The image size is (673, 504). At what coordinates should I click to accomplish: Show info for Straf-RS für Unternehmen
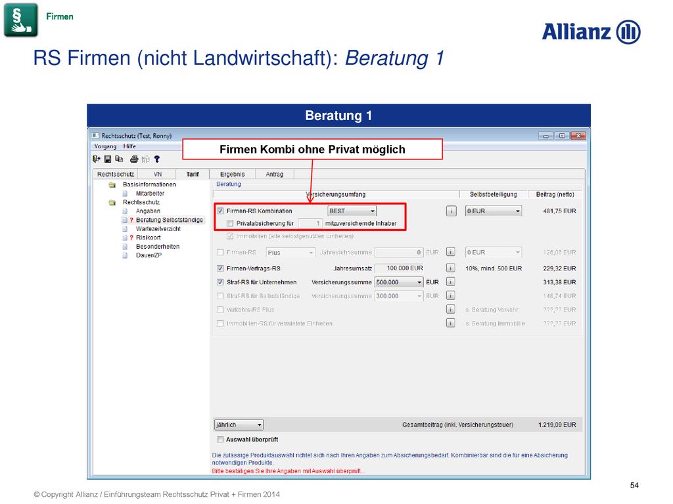[x=451, y=282]
